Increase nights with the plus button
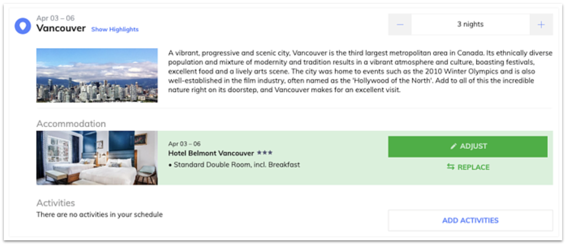Screen dimensions: 568x245 pyautogui.click(x=541, y=24)
